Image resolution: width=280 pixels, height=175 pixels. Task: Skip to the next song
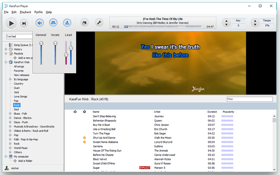click(x=24, y=23)
